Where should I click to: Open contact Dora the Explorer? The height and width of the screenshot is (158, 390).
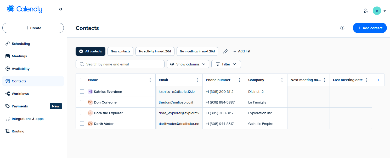click(x=108, y=113)
